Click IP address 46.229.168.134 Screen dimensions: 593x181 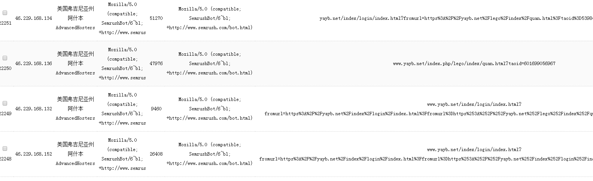tap(34, 18)
